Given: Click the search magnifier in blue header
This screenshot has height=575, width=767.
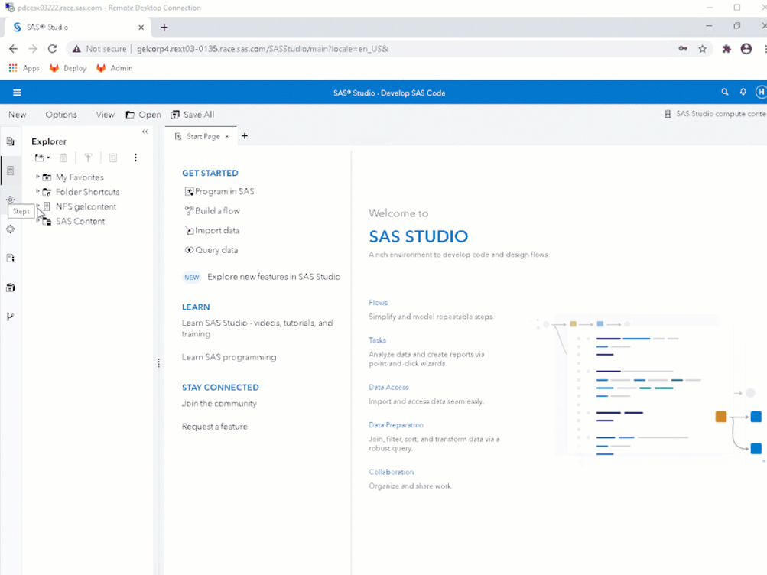Looking at the screenshot, I should point(725,93).
